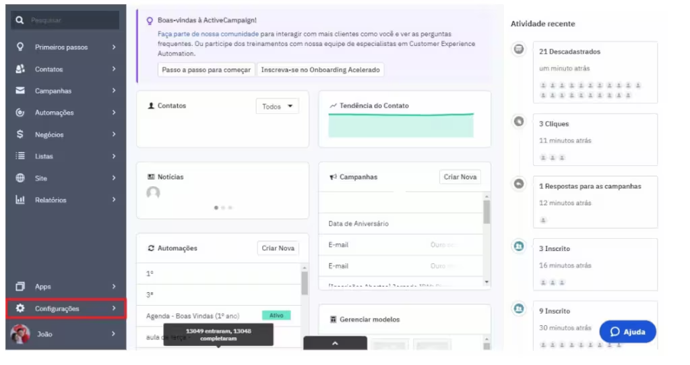Open the Apps sidebar menu item

pyautogui.click(x=65, y=287)
